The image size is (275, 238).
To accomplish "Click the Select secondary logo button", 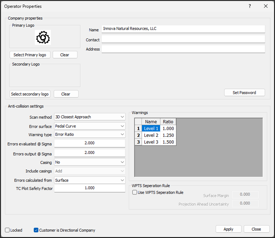I will coord(30,94).
